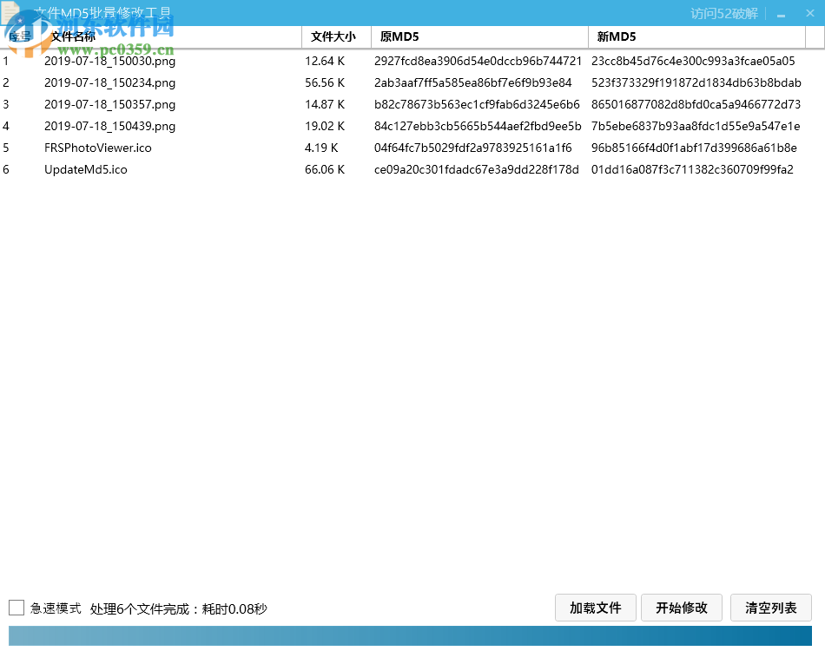Viewport: 825px width, 651px height.
Task: Select the file 2019-07-18_150357.png row
Action: coord(109,104)
